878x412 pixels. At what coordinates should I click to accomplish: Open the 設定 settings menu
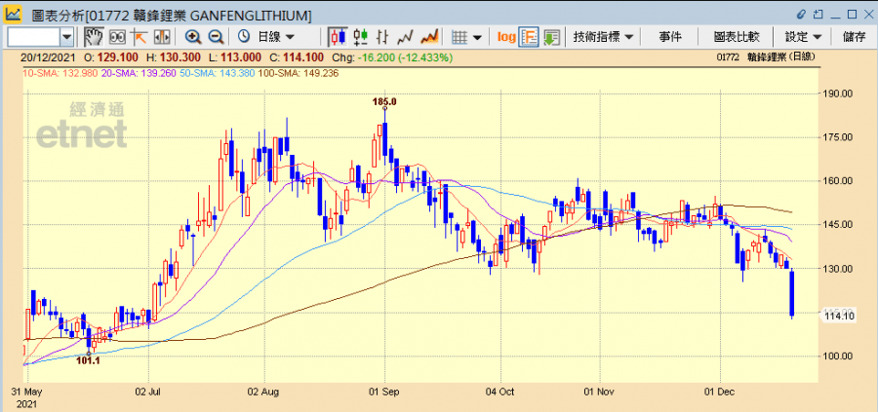point(803,37)
